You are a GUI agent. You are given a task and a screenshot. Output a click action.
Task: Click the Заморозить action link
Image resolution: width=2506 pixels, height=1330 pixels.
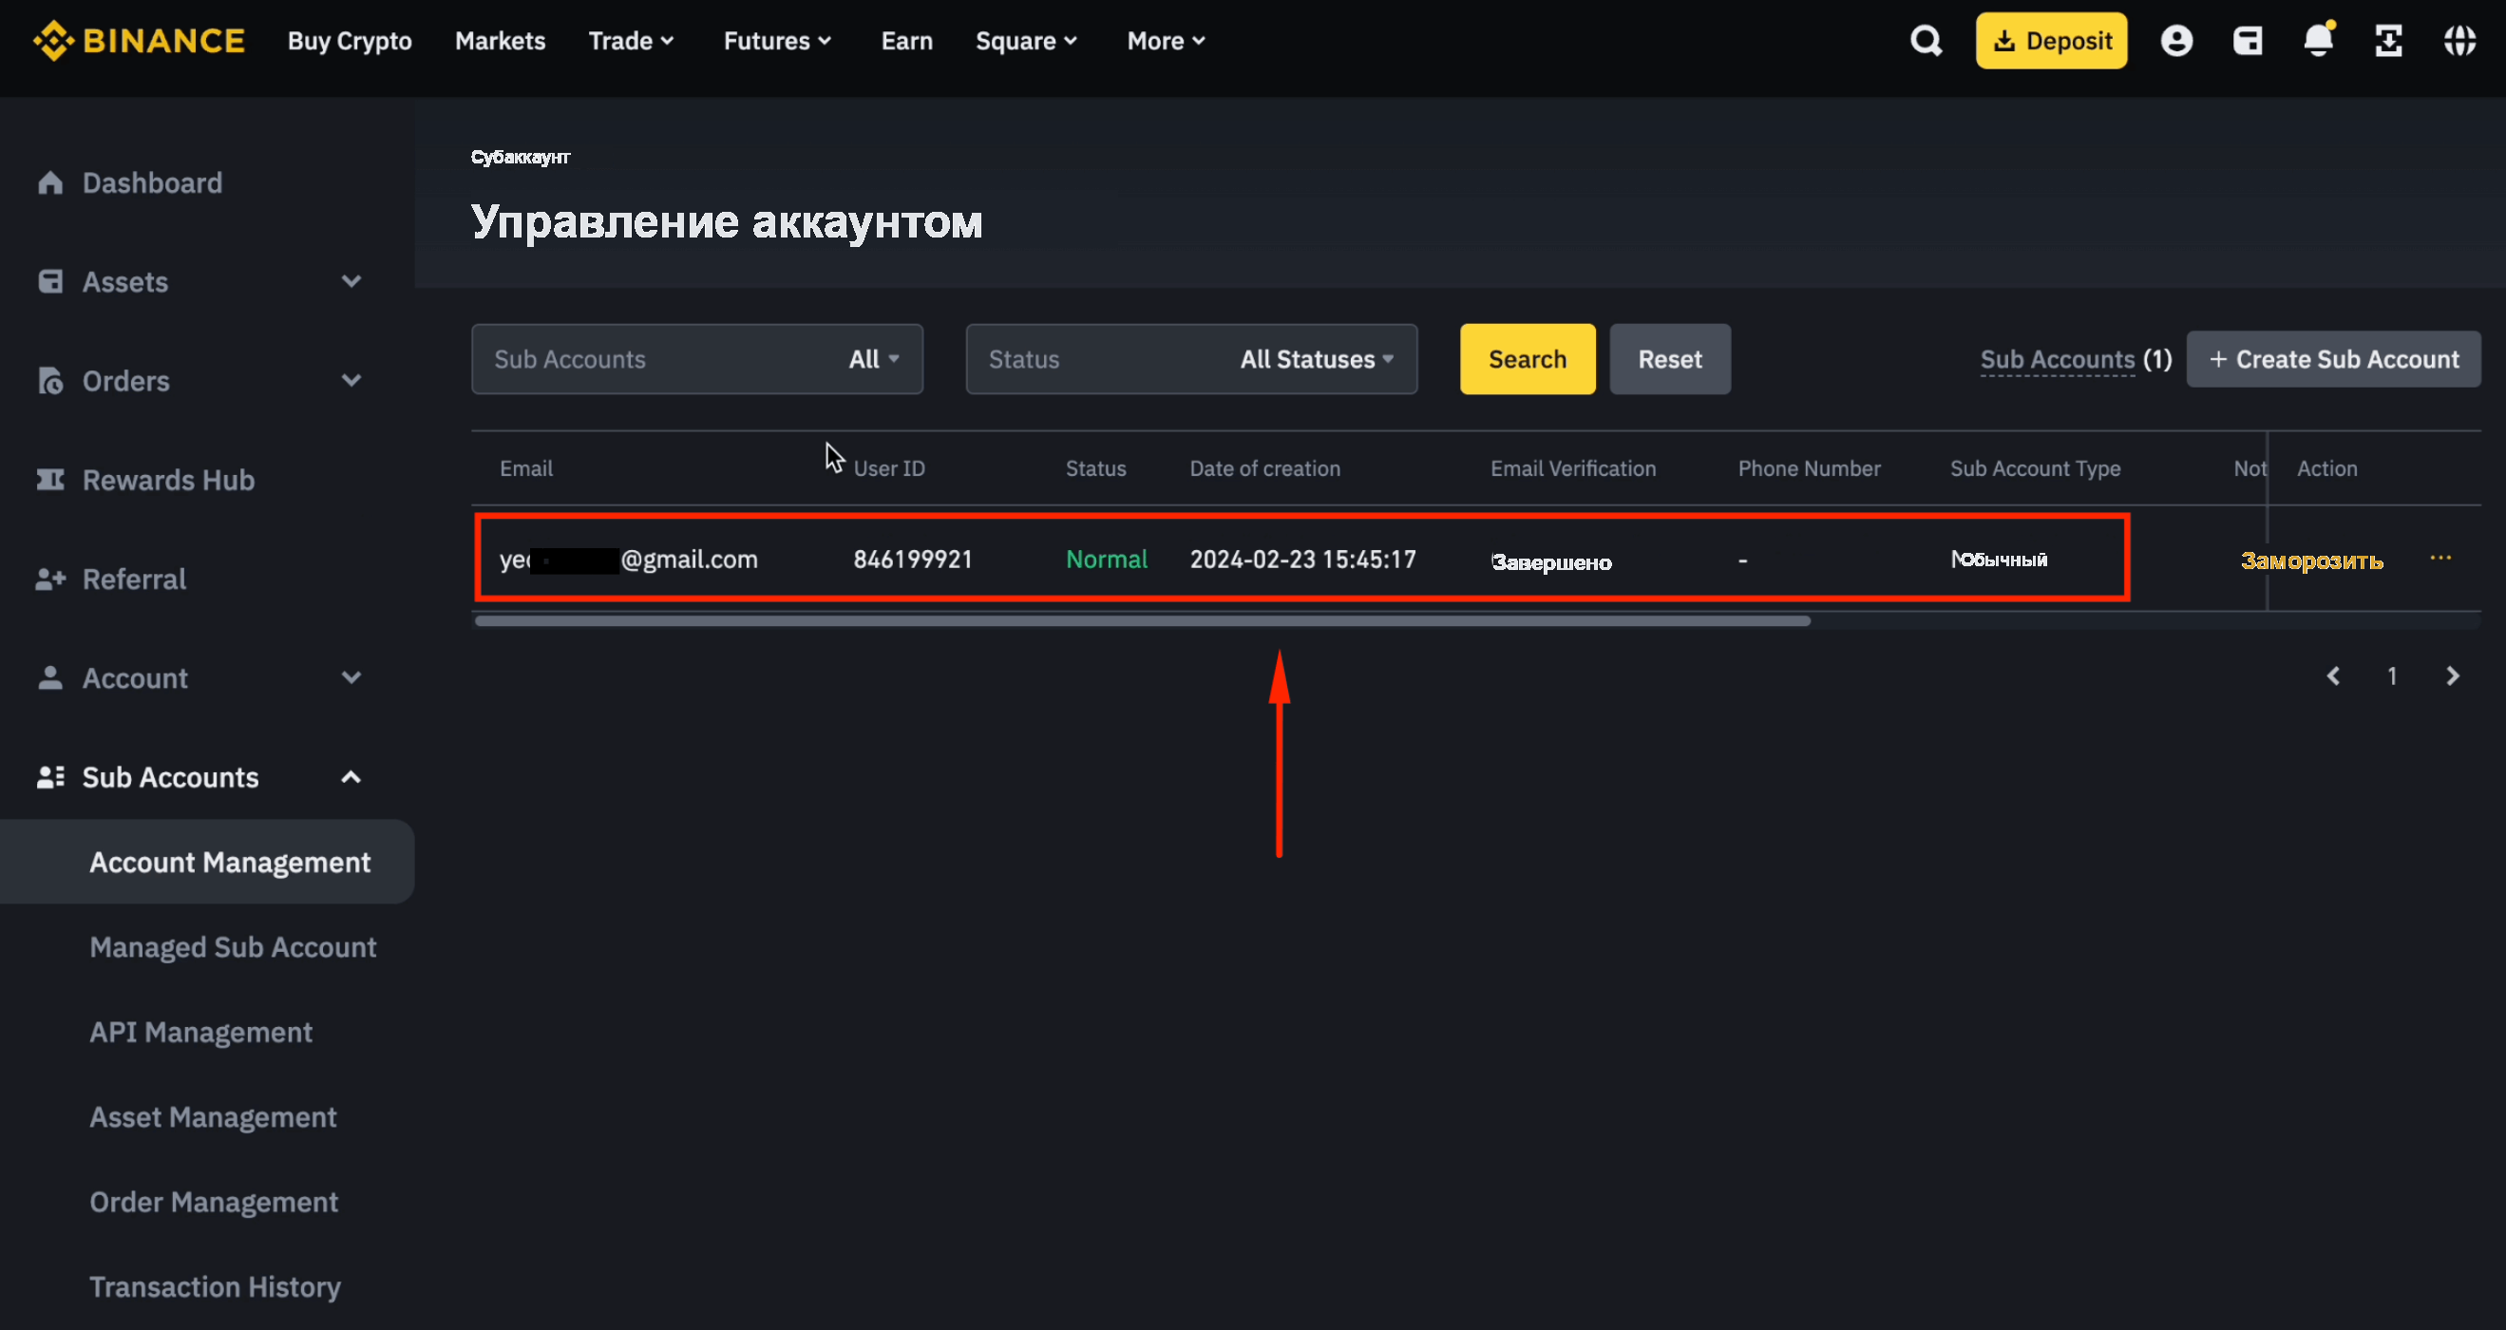click(x=2311, y=560)
